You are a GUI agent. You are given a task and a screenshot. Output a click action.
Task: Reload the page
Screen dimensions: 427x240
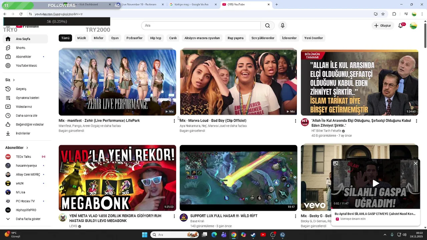(x=21, y=14)
